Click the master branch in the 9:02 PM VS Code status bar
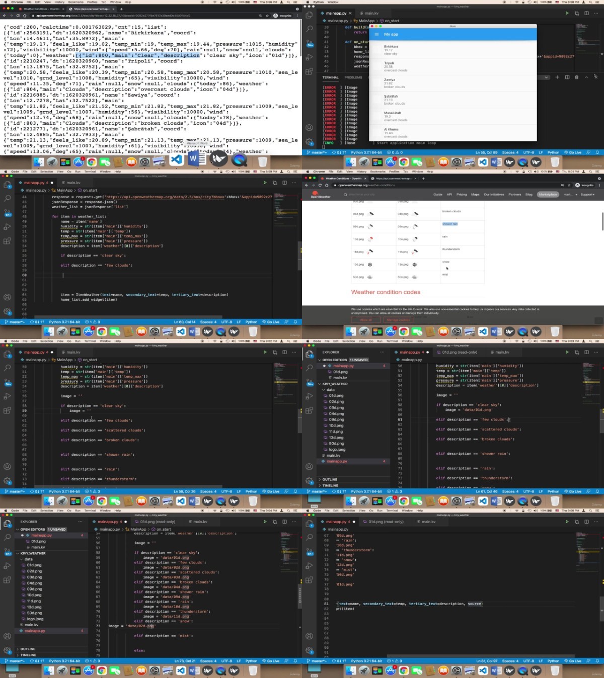 pyautogui.click(x=15, y=491)
